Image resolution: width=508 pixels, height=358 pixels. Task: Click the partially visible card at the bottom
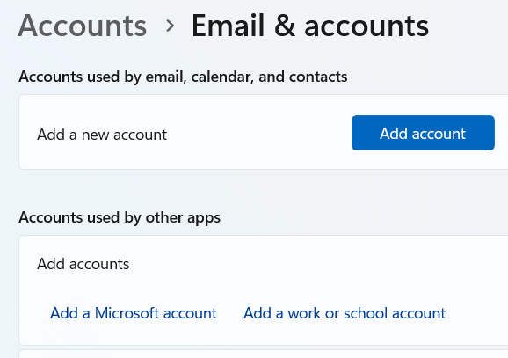(x=264, y=354)
